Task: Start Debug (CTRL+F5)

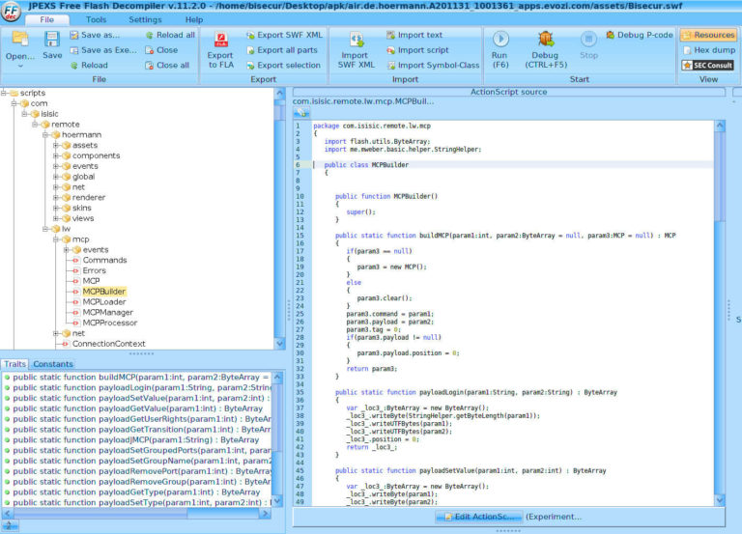Action: click(x=545, y=49)
